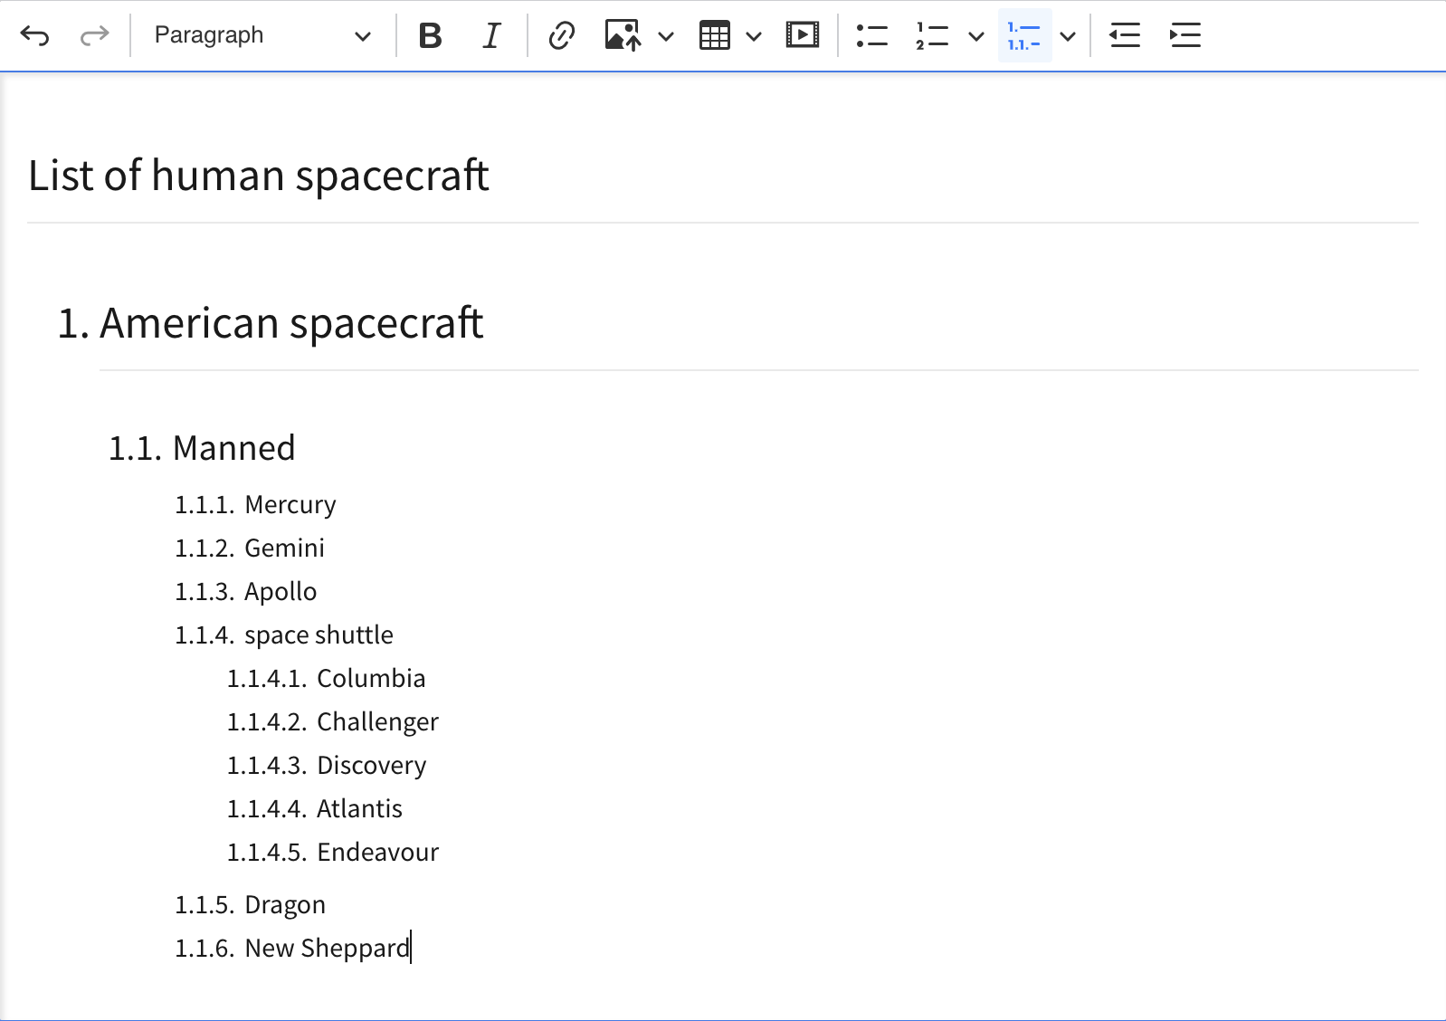Toggle bulleted list

[872, 35]
